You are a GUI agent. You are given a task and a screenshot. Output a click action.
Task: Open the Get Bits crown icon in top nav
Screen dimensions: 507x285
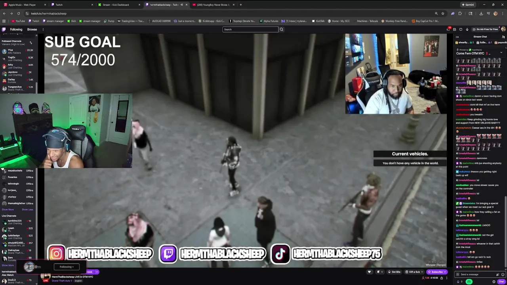pyautogui.click(x=467, y=29)
